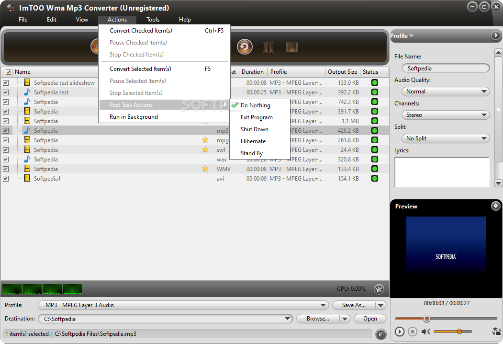Uncheck Softpedia test slideshow checkbox
The image size is (503, 344).
pos(6,83)
